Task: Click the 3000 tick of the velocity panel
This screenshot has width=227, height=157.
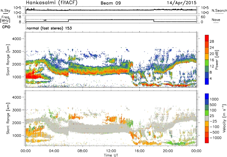Action: point(16,110)
